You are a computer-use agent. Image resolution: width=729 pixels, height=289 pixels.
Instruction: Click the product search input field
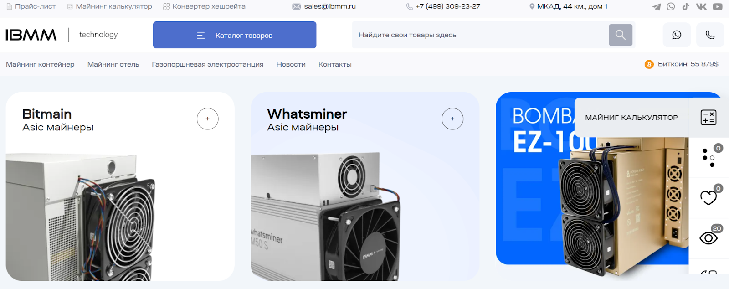tap(480, 35)
